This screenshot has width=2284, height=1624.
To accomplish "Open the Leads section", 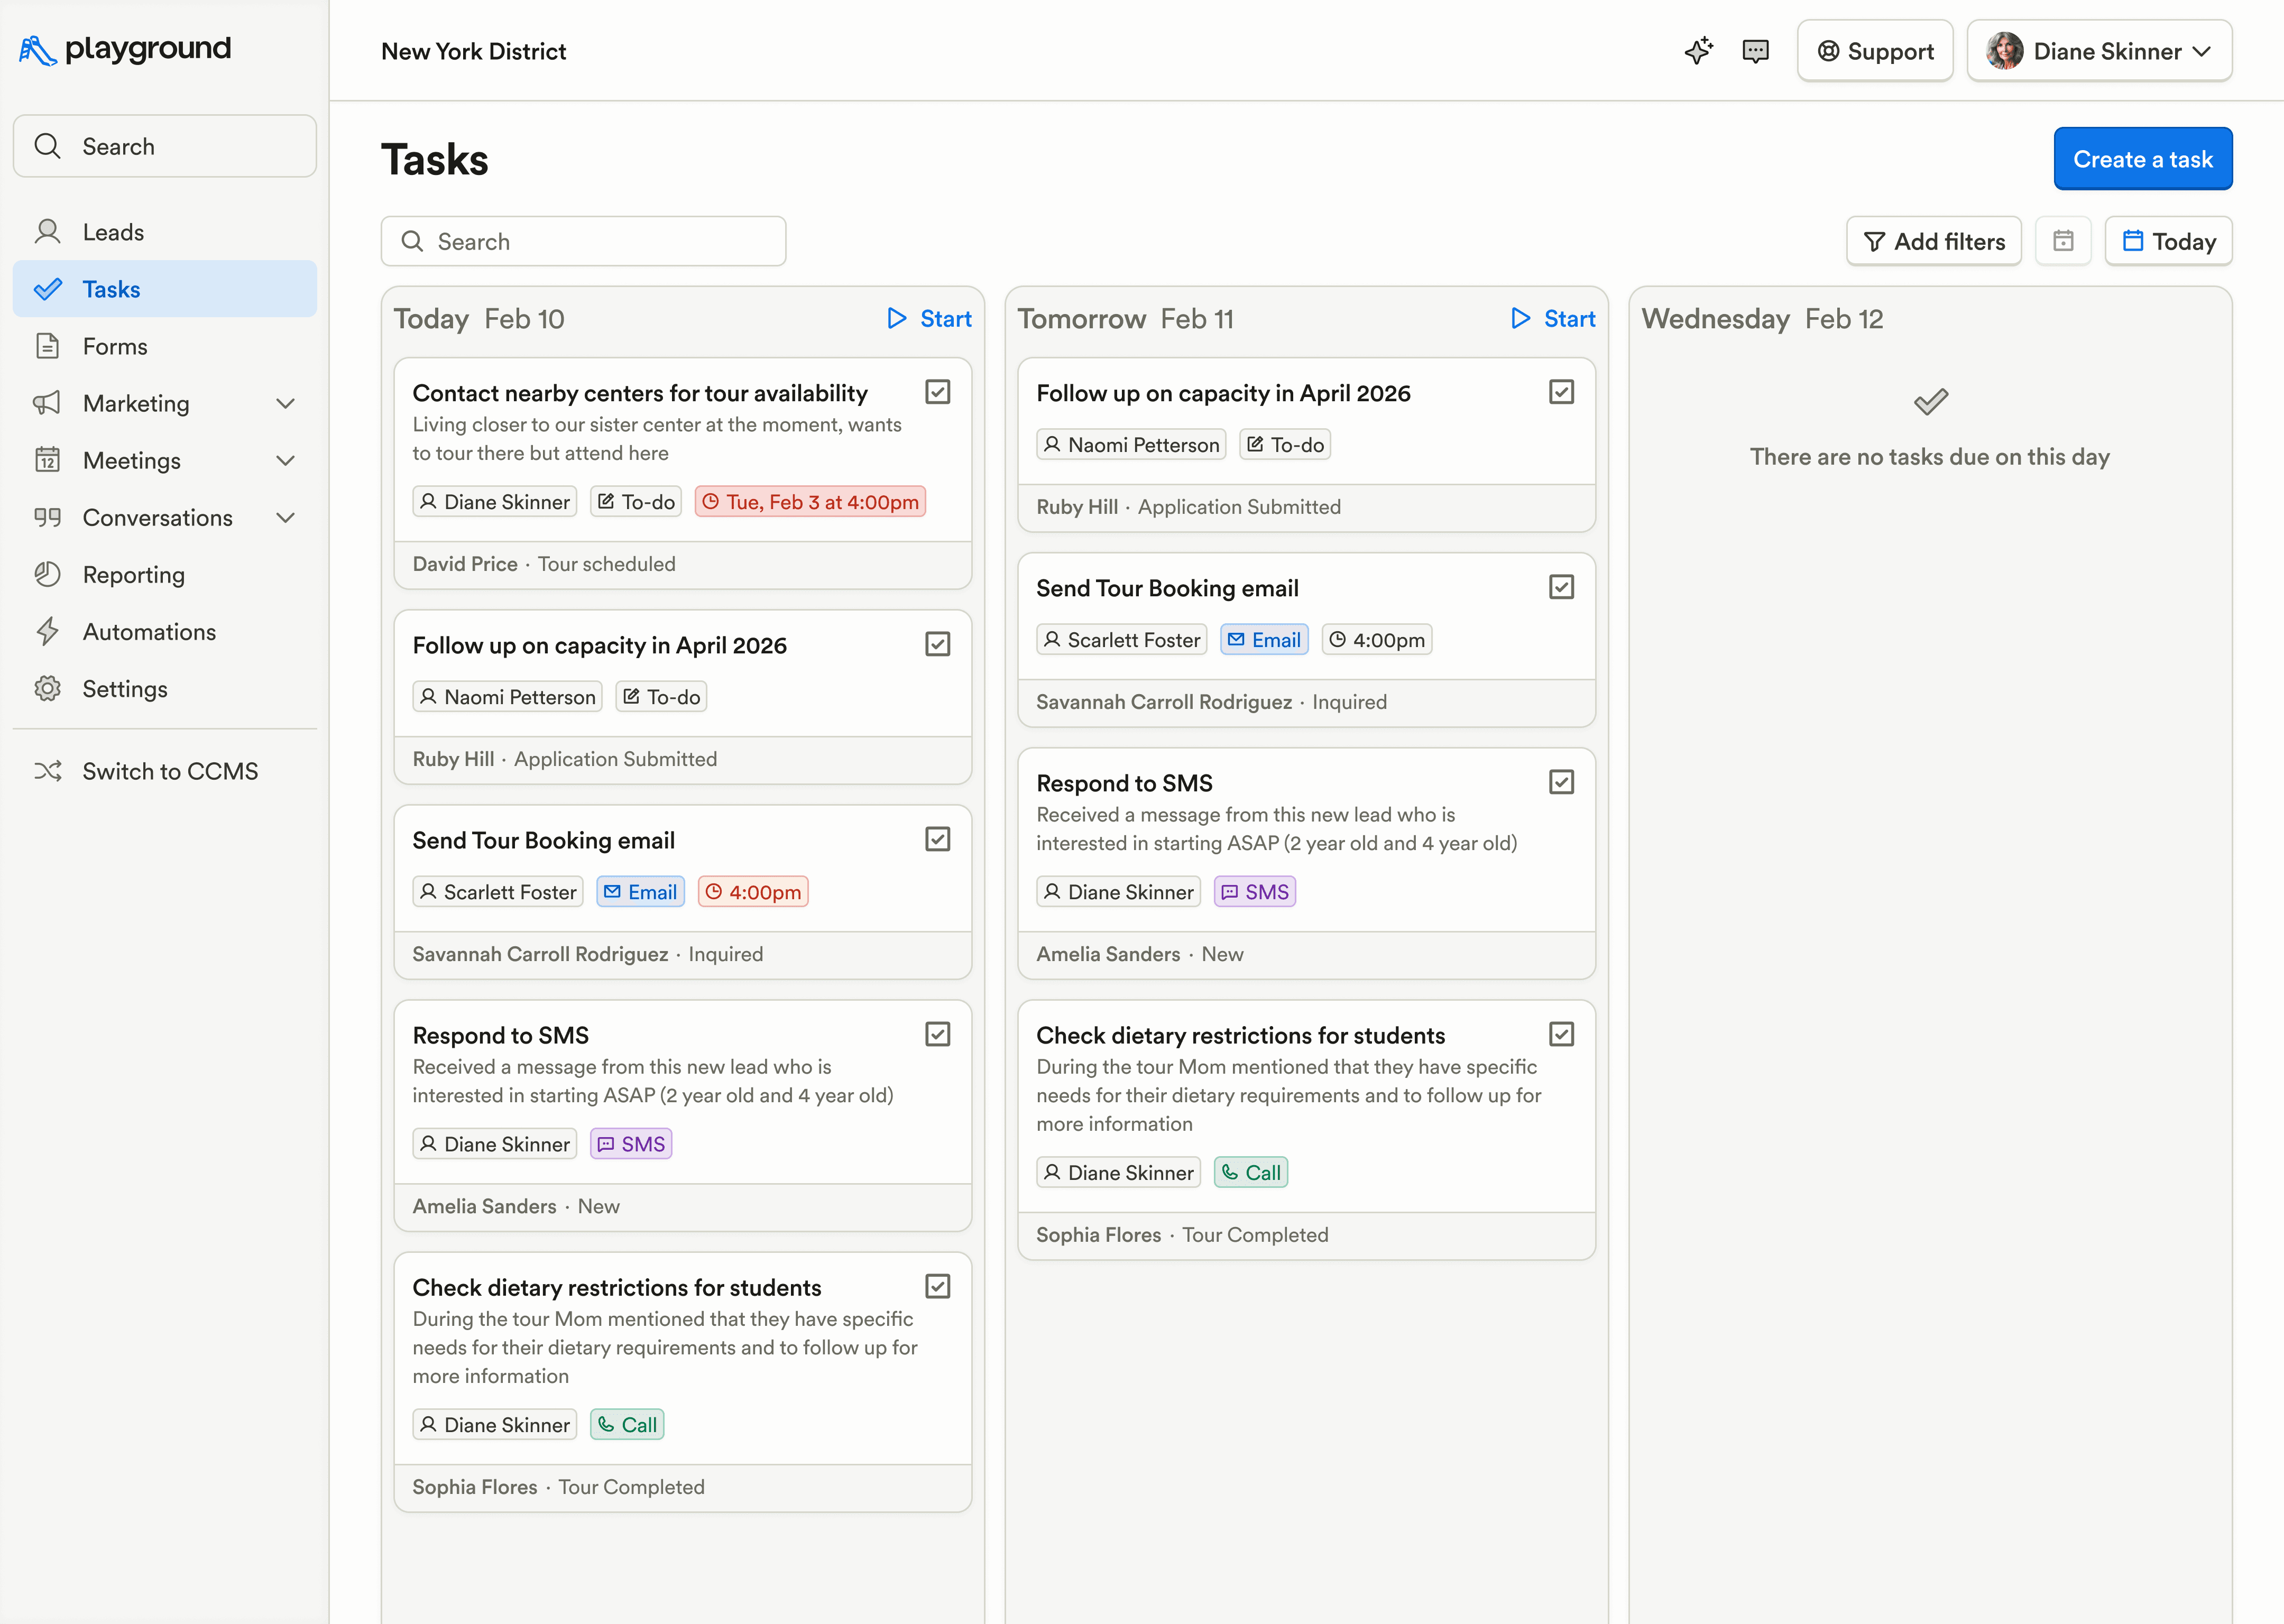I will click(112, 231).
